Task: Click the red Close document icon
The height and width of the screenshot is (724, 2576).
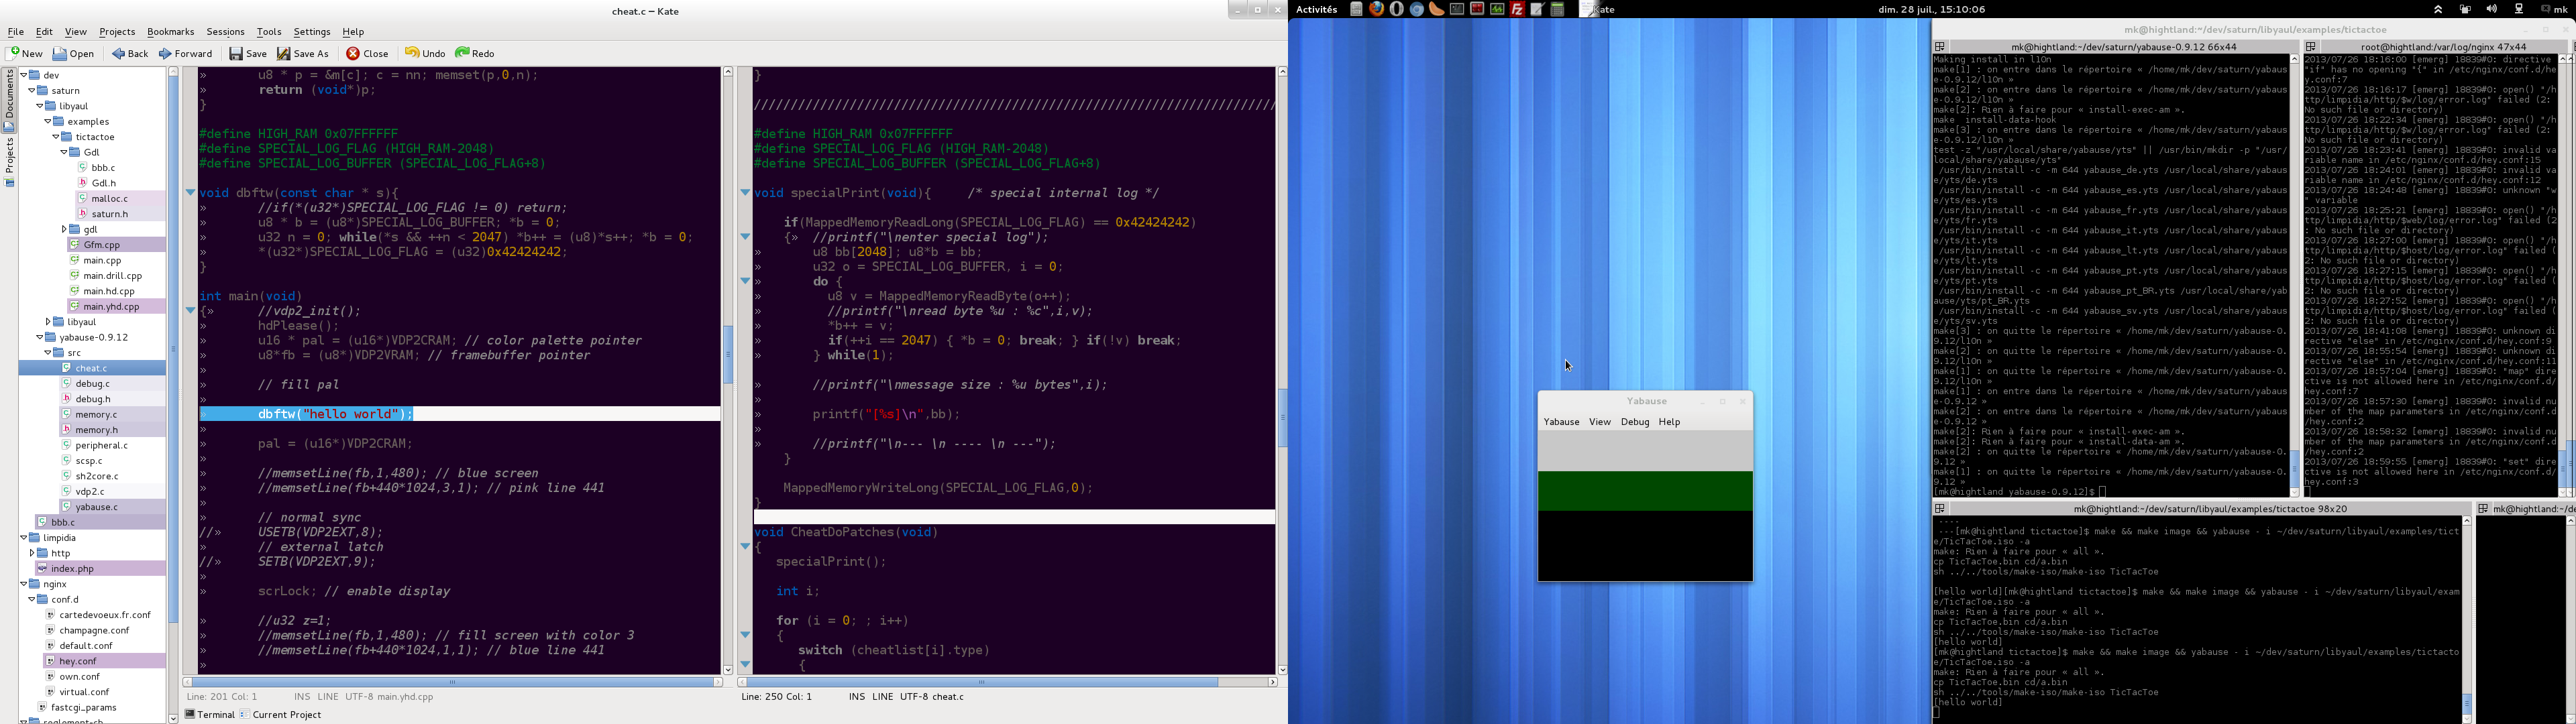Action: coord(352,53)
